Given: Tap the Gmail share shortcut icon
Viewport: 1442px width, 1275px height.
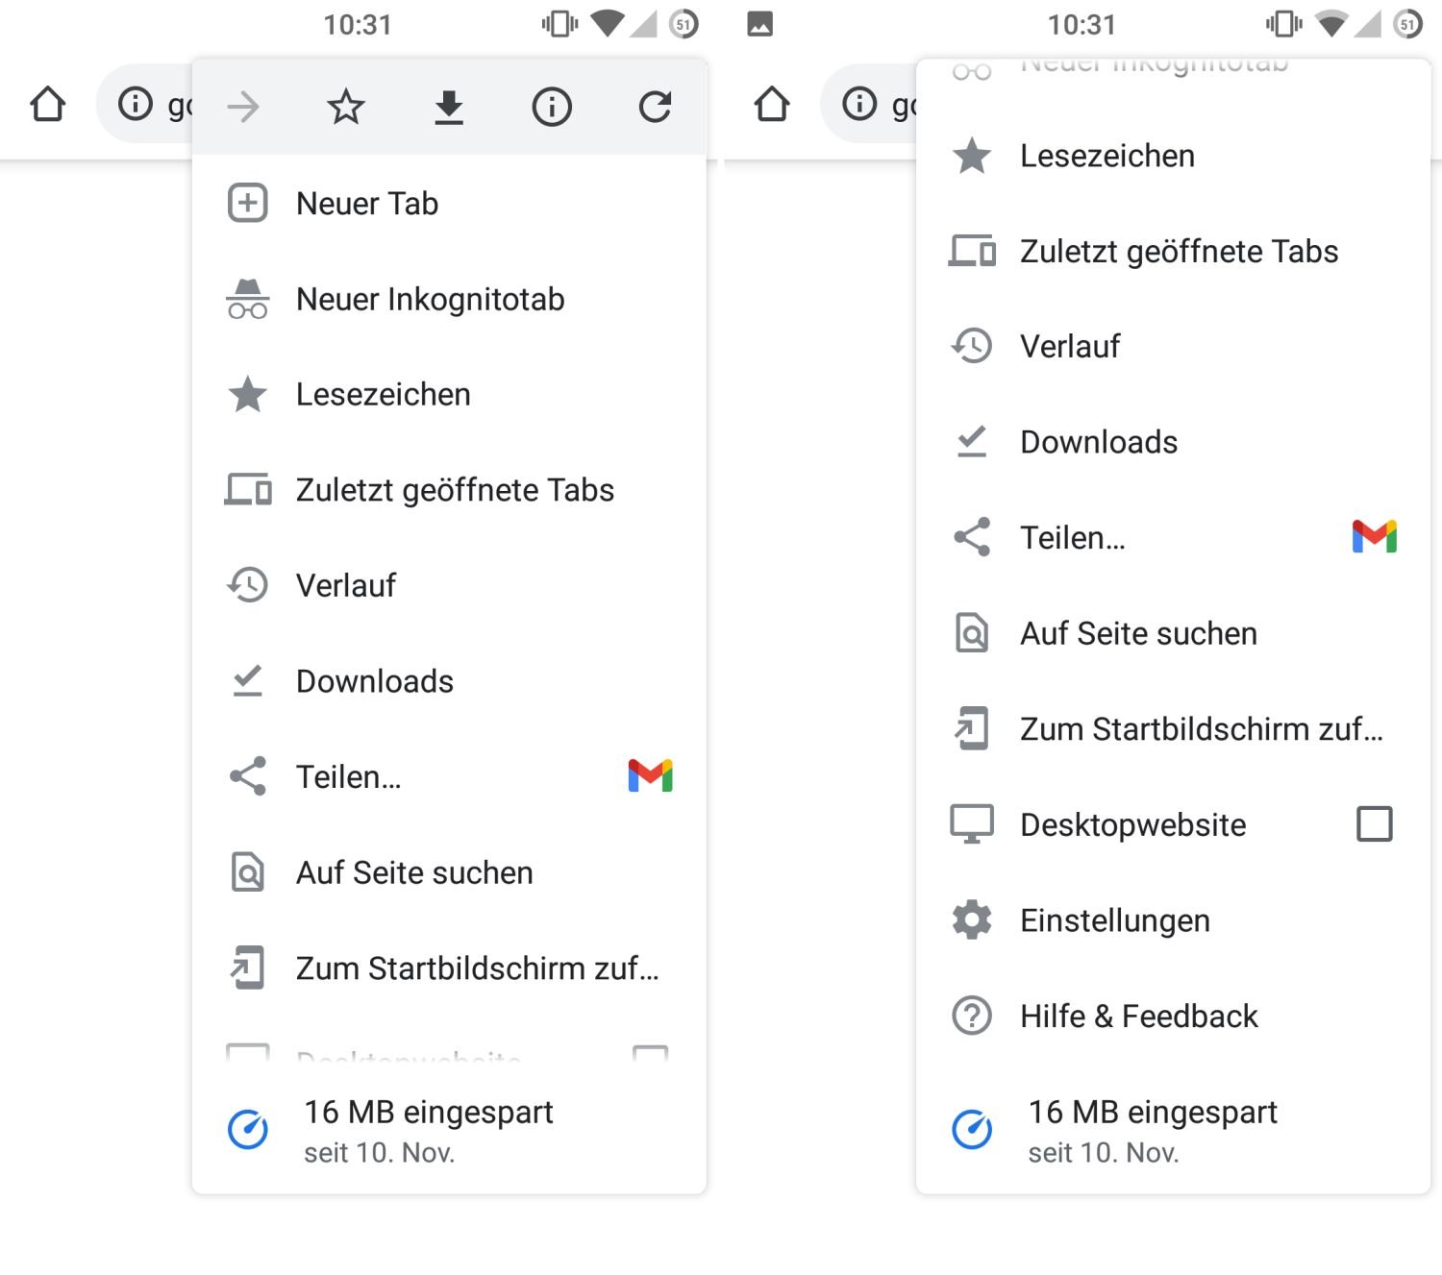Looking at the screenshot, I should [650, 775].
